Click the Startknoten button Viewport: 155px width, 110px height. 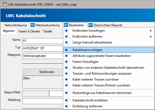tap(43, 72)
